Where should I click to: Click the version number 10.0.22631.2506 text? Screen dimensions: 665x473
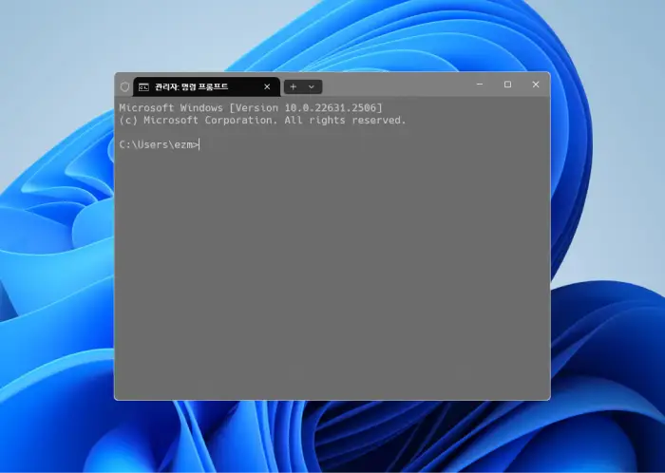[331, 108]
